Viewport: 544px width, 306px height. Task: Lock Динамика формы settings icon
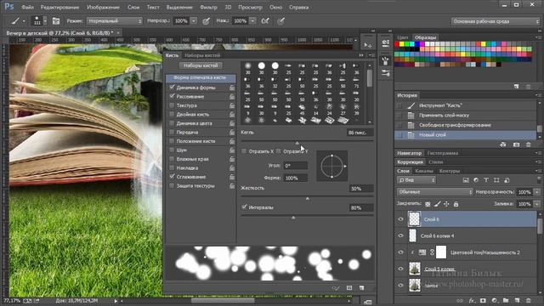[232, 88]
